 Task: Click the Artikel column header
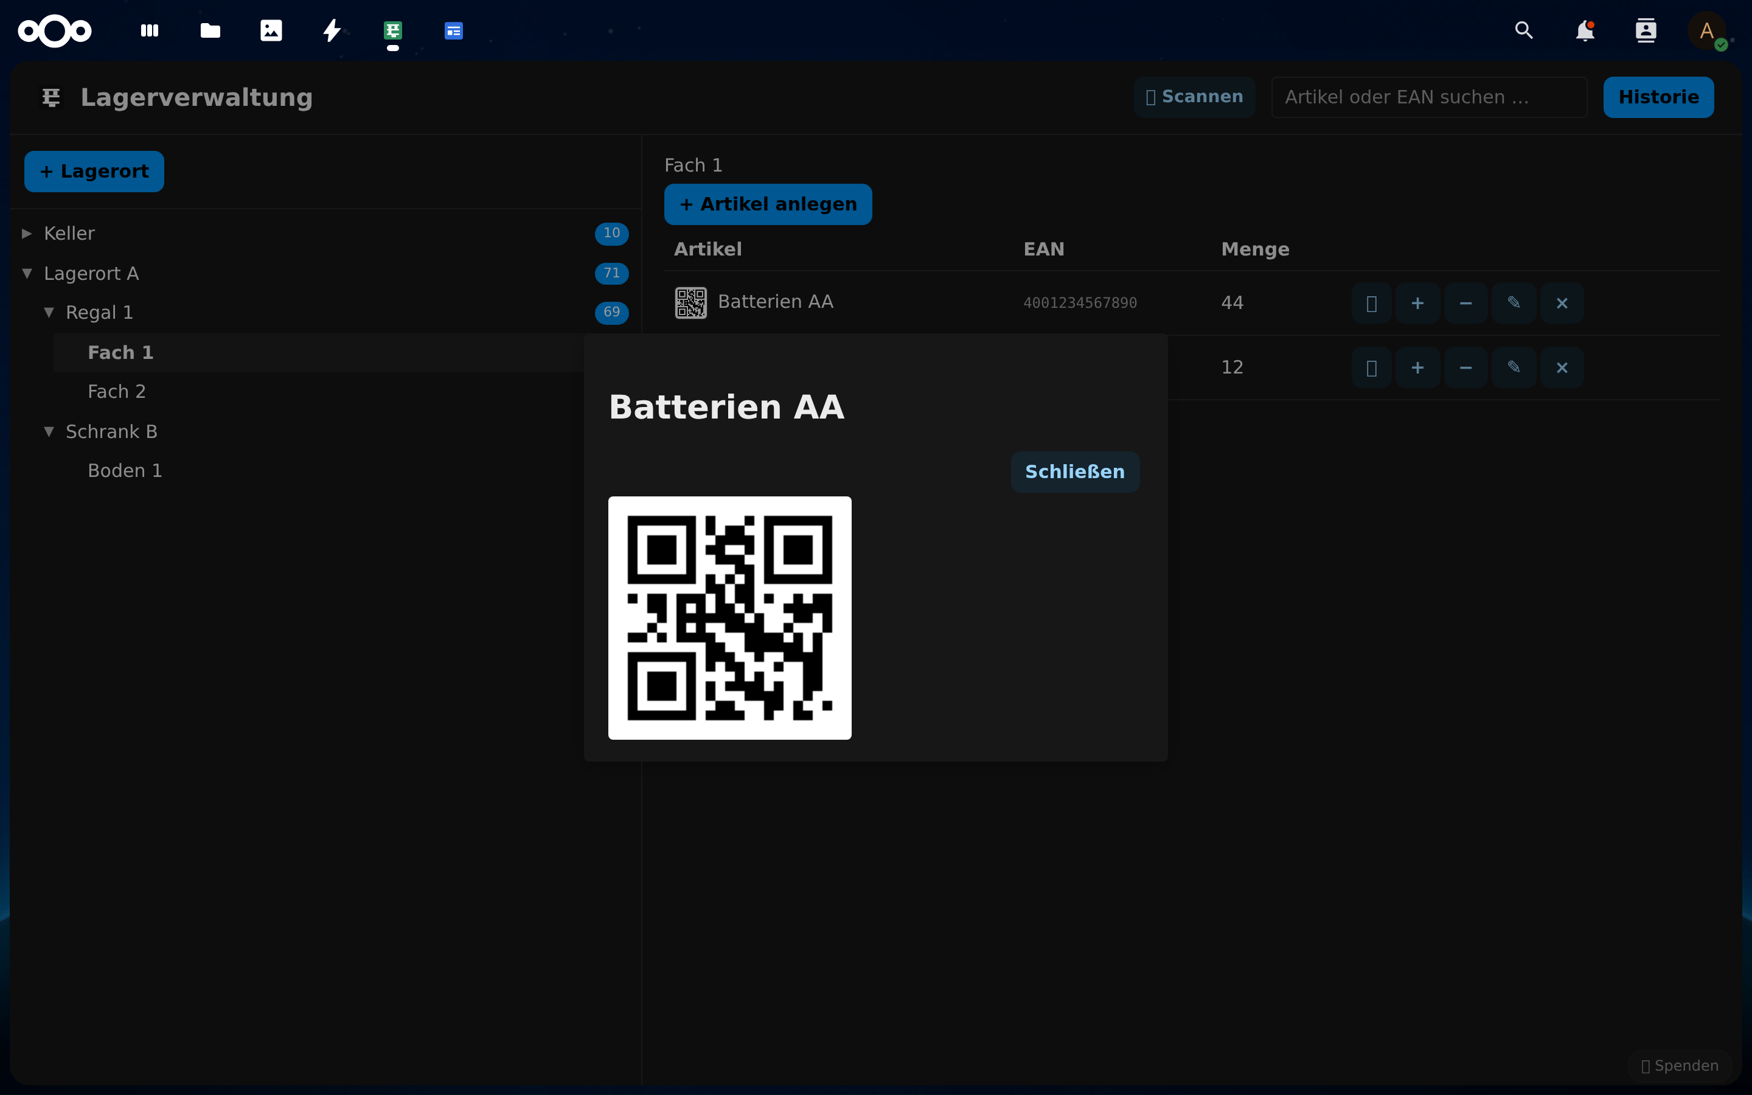707,249
